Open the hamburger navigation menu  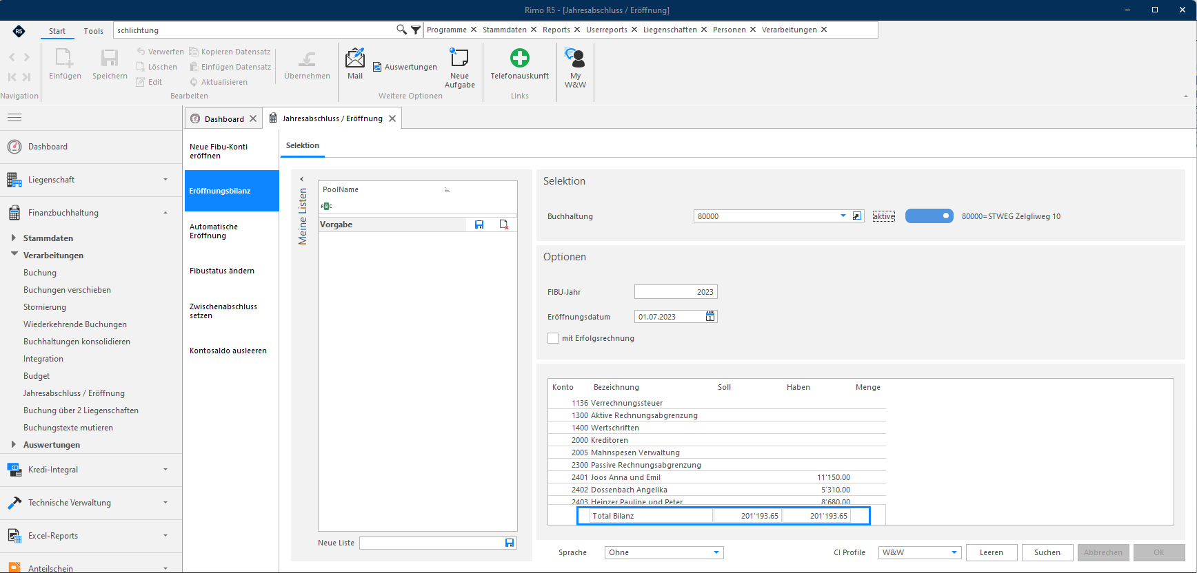point(14,118)
